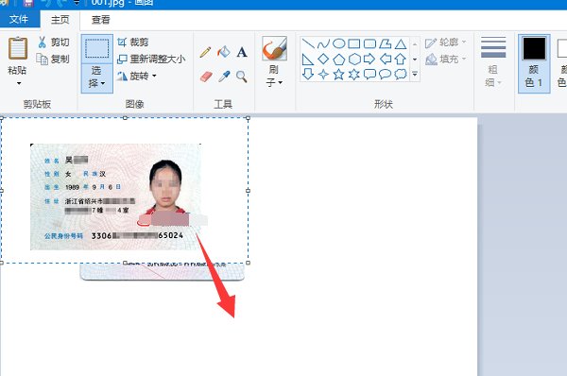Click the pasted ID card image on canvas
Viewport: 567px width, 376px height.
click(115, 197)
